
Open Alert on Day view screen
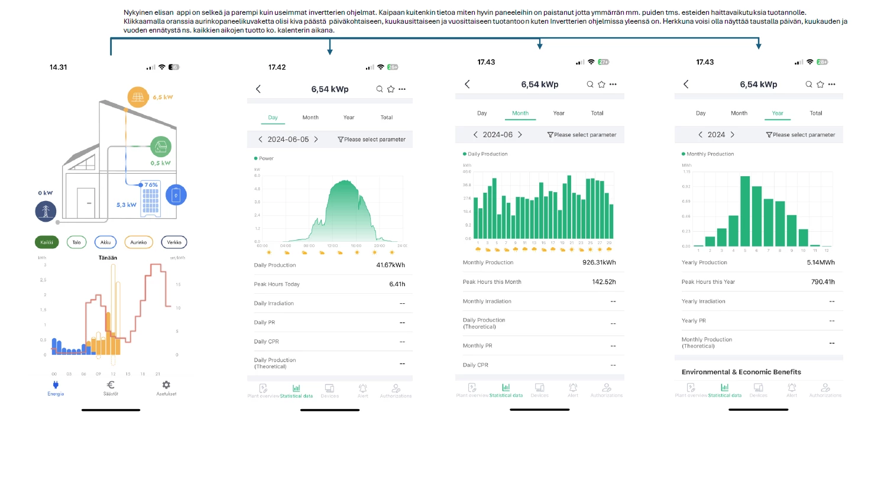(x=363, y=391)
